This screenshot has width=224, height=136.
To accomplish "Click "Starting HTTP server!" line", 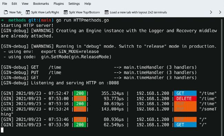I will click(x=27, y=25).
